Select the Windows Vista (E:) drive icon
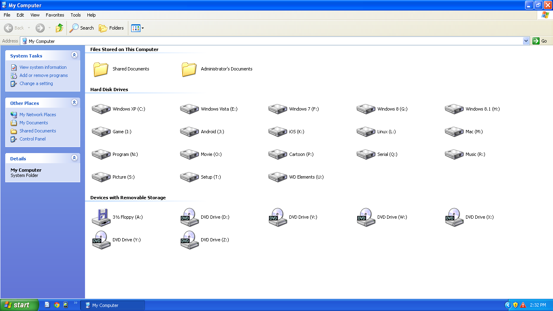The image size is (553, 311). [189, 109]
